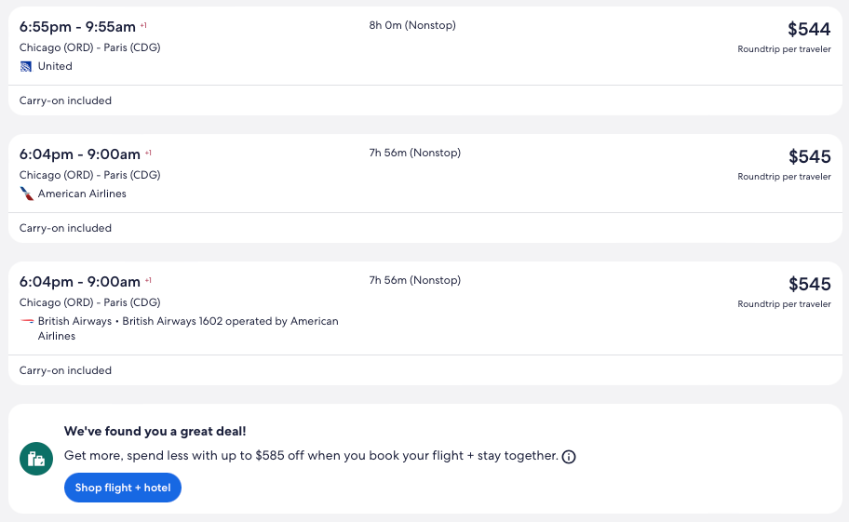This screenshot has width=849, height=522.
Task: Open the info icon beside the deal text
Action: (x=569, y=457)
